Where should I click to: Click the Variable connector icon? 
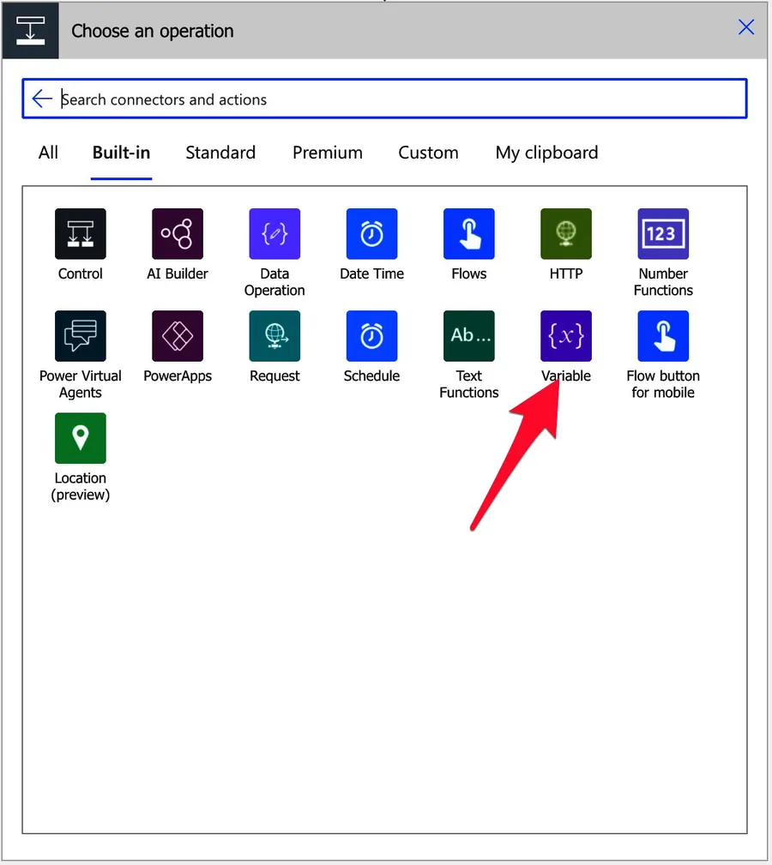coord(565,336)
